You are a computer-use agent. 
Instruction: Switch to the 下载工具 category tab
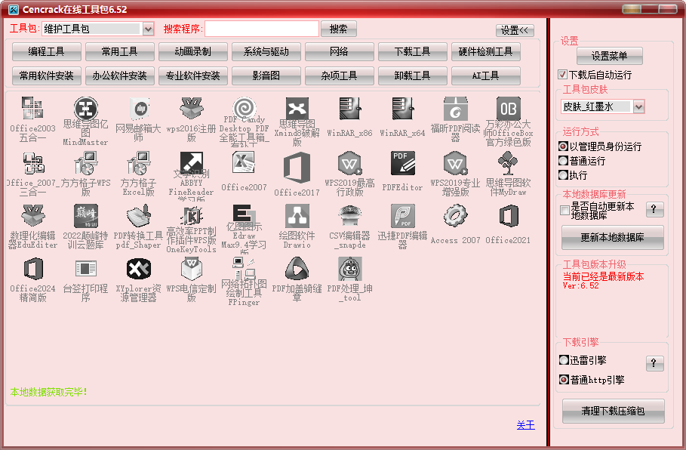[412, 52]
